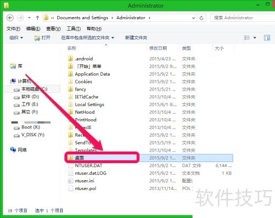275x218 pixels.
Task: Sort by the 修改日期 column header
Action: click(158, 48)
